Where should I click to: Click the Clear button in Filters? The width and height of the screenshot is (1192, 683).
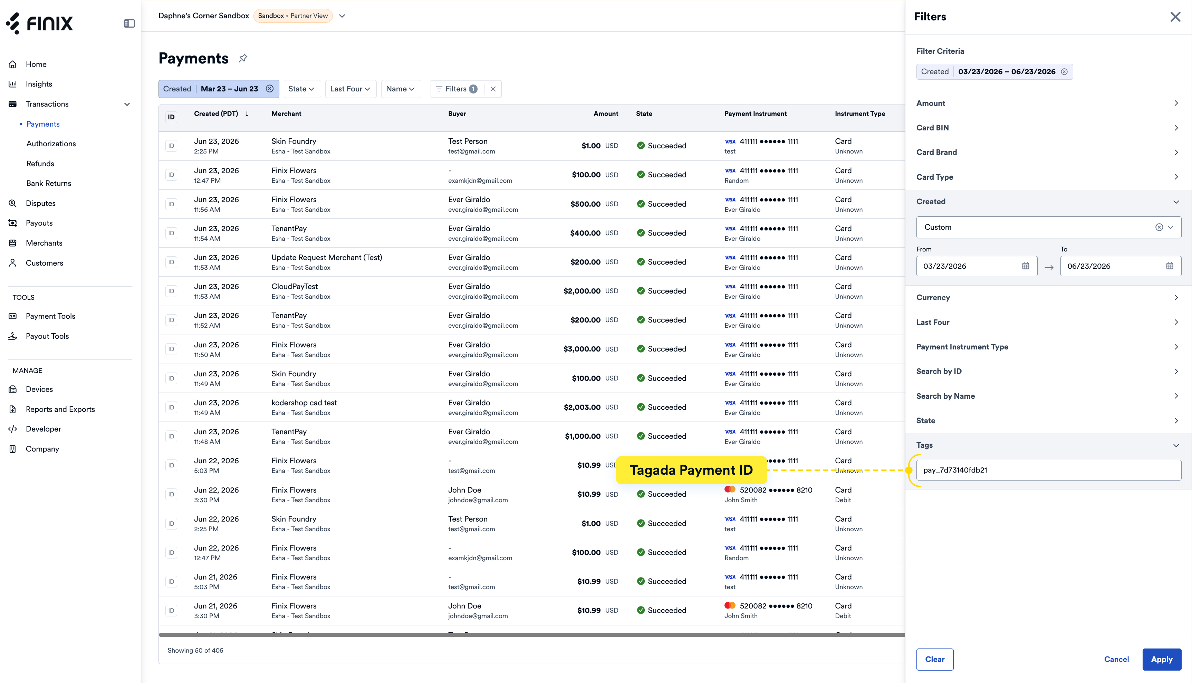pos(934,659)
